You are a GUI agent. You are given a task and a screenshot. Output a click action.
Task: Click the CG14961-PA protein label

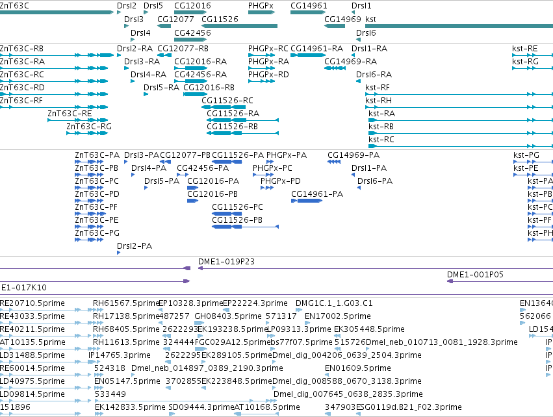(x=317, y=194)
